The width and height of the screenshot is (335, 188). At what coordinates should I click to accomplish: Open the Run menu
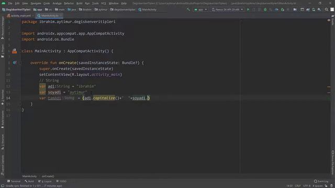point(87,4)
